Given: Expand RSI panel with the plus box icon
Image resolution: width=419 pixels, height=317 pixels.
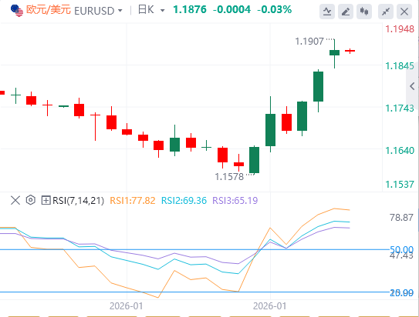Looking at the screenshot, I should click(x=46, y=200).
